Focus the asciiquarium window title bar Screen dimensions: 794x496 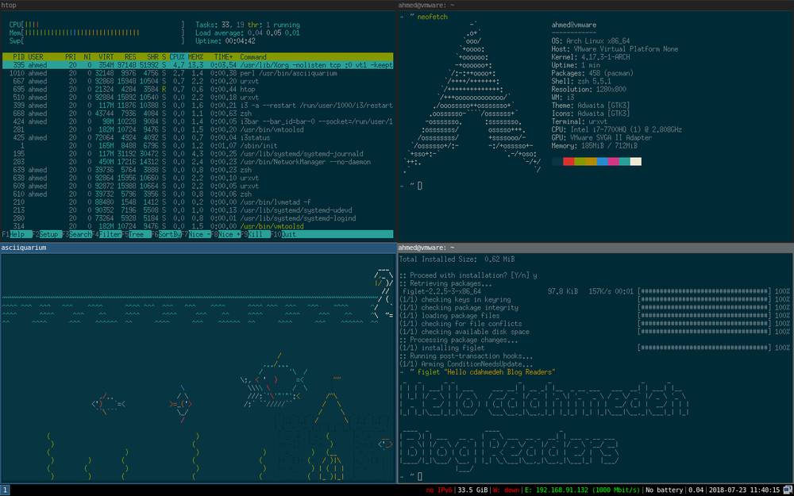198,248
